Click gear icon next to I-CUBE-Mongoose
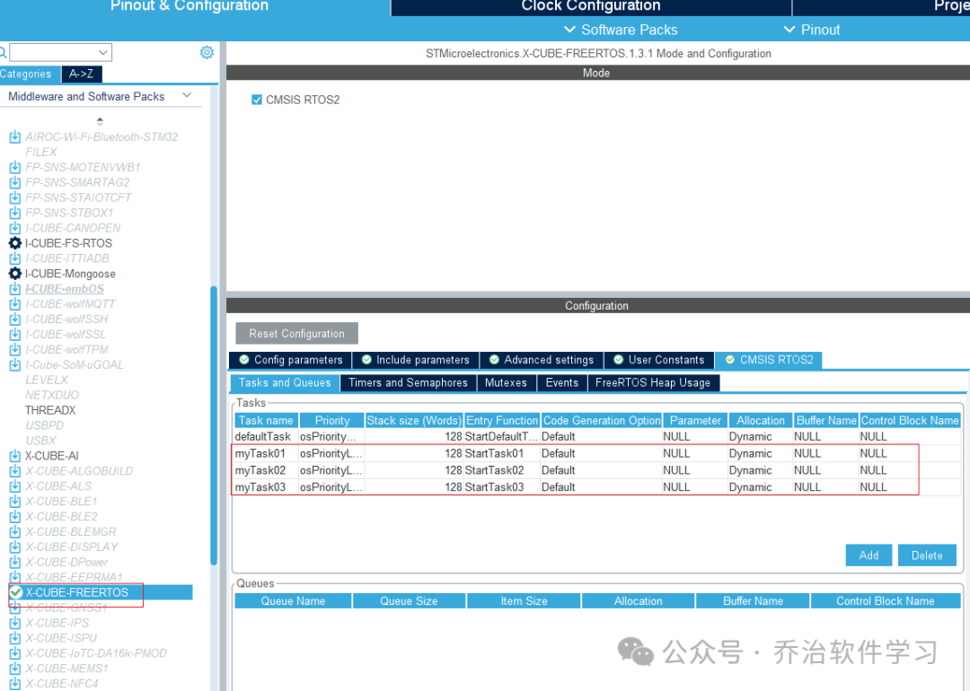Image resolution: width=970 pixels, height=691 pixels. [x=15, y=273]
